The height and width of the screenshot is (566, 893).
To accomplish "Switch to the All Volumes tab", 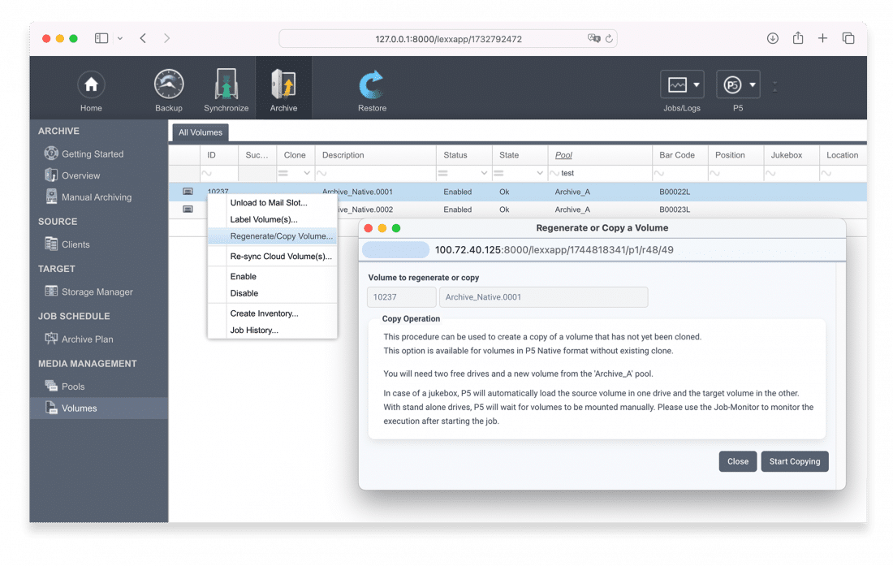I will click(x=200, y=132).
